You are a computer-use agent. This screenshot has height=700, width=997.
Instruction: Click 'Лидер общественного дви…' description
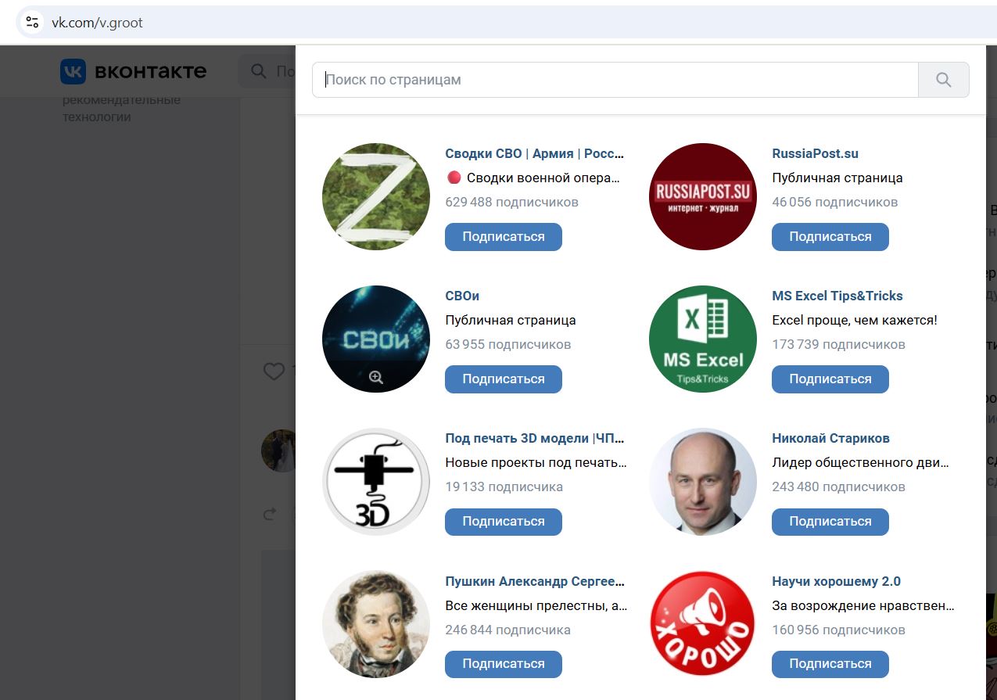(860, 462)
